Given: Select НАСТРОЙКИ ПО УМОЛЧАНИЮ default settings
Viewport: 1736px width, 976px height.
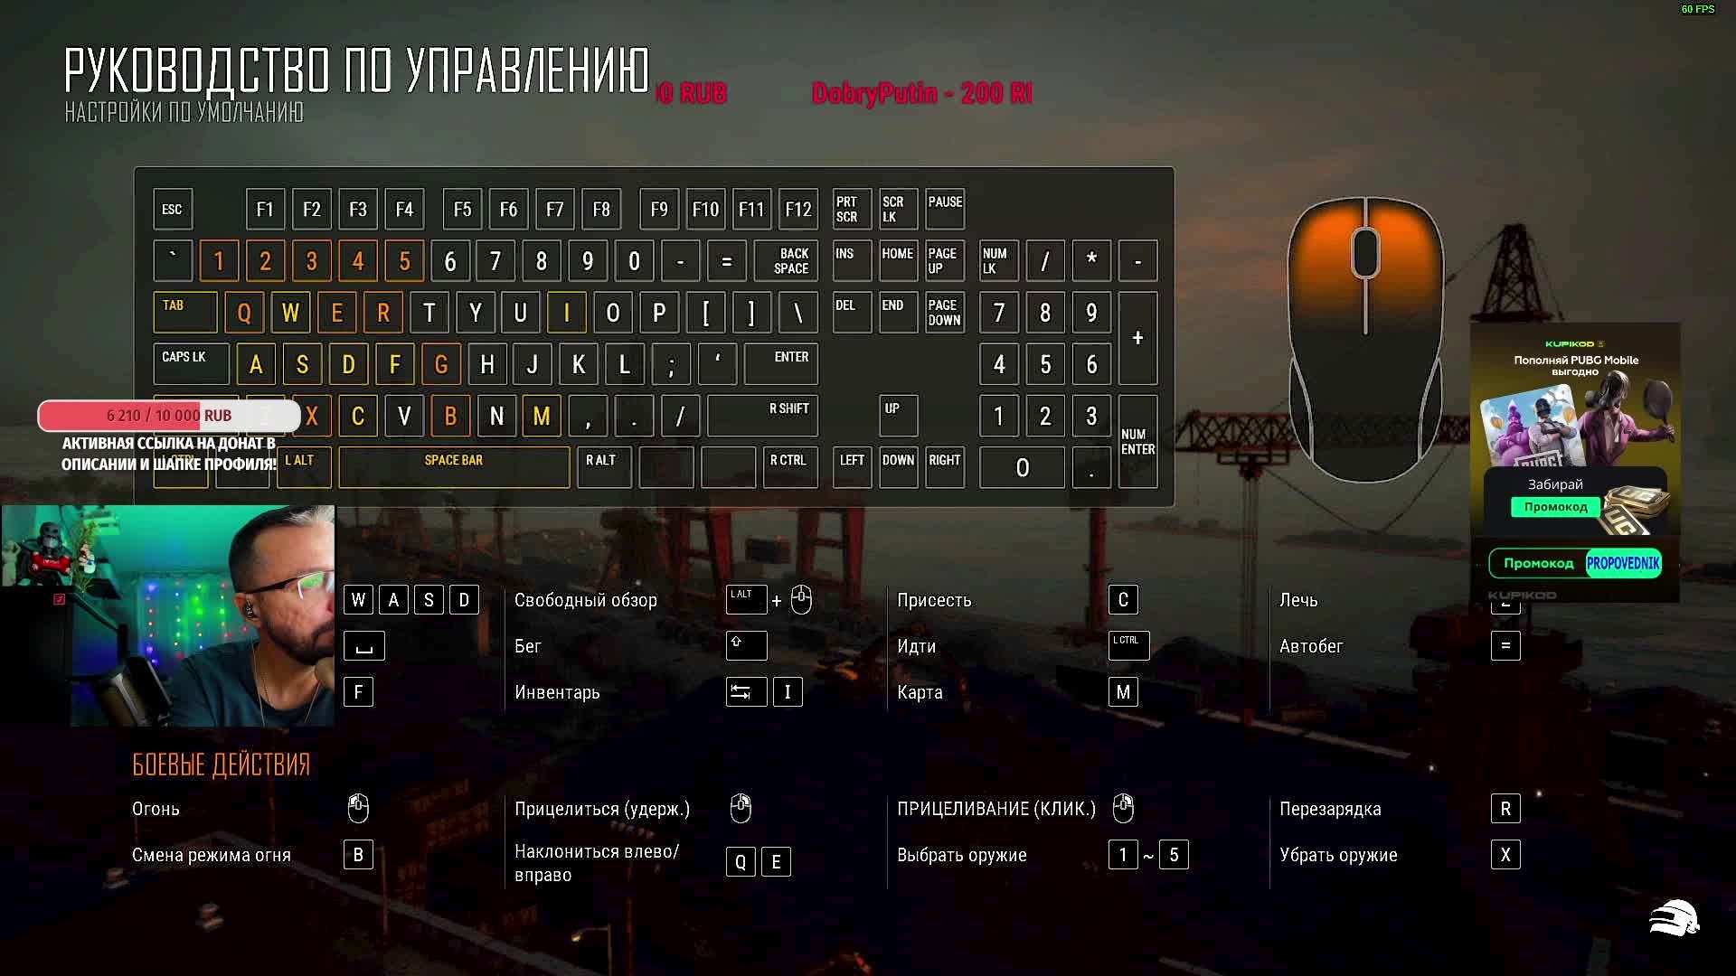Looking at the screenshot, I should (183, 111).
